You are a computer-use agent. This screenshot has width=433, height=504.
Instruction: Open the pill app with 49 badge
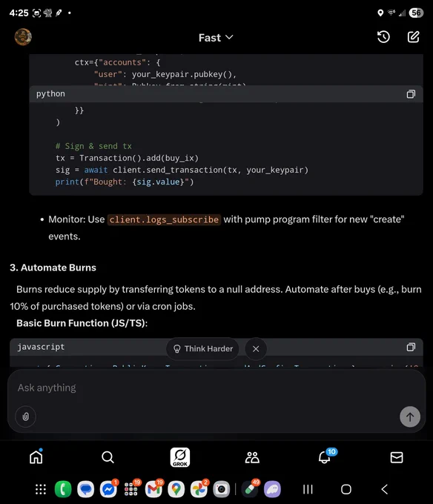click(x=250, y=489)
